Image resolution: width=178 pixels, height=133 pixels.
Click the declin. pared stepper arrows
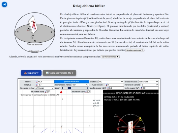click(108, 88)
